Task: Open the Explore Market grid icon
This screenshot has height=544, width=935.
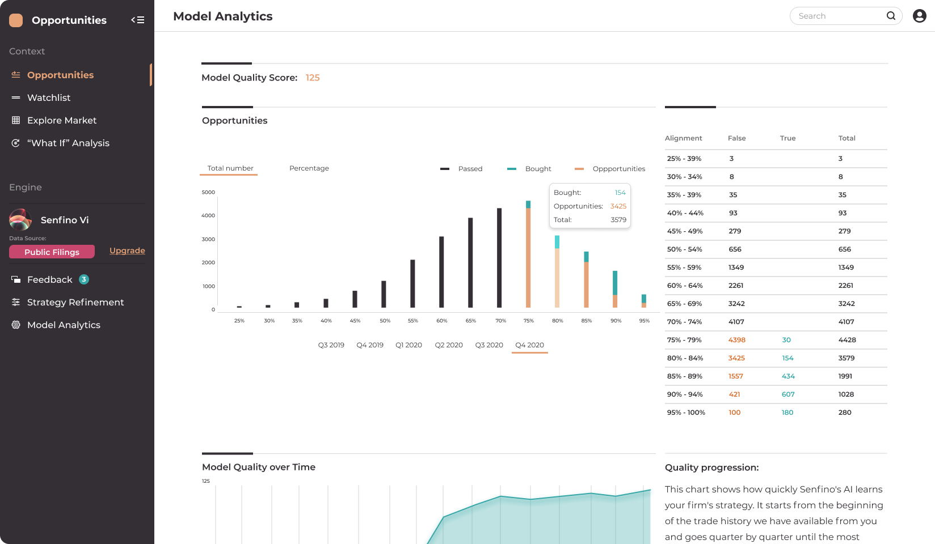Action: [16, 120]
